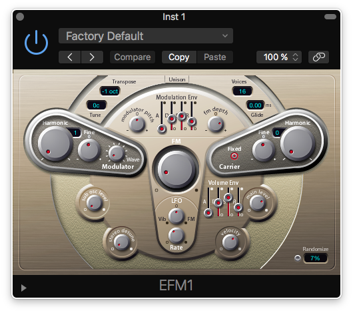Go to previous preset arrow
Screen dimensions: 353x313
[69, 57]
